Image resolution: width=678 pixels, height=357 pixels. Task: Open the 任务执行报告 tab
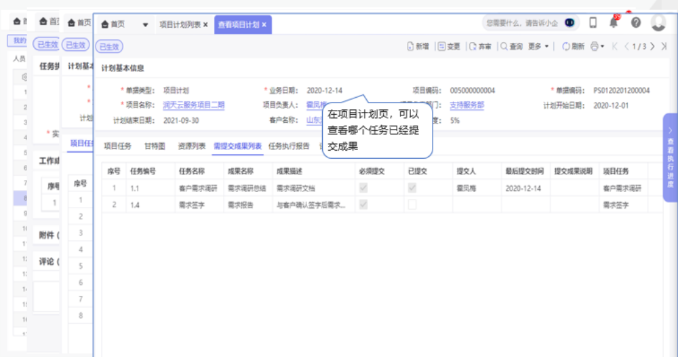289,147
